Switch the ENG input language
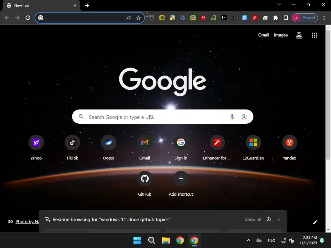 (271, 240)
